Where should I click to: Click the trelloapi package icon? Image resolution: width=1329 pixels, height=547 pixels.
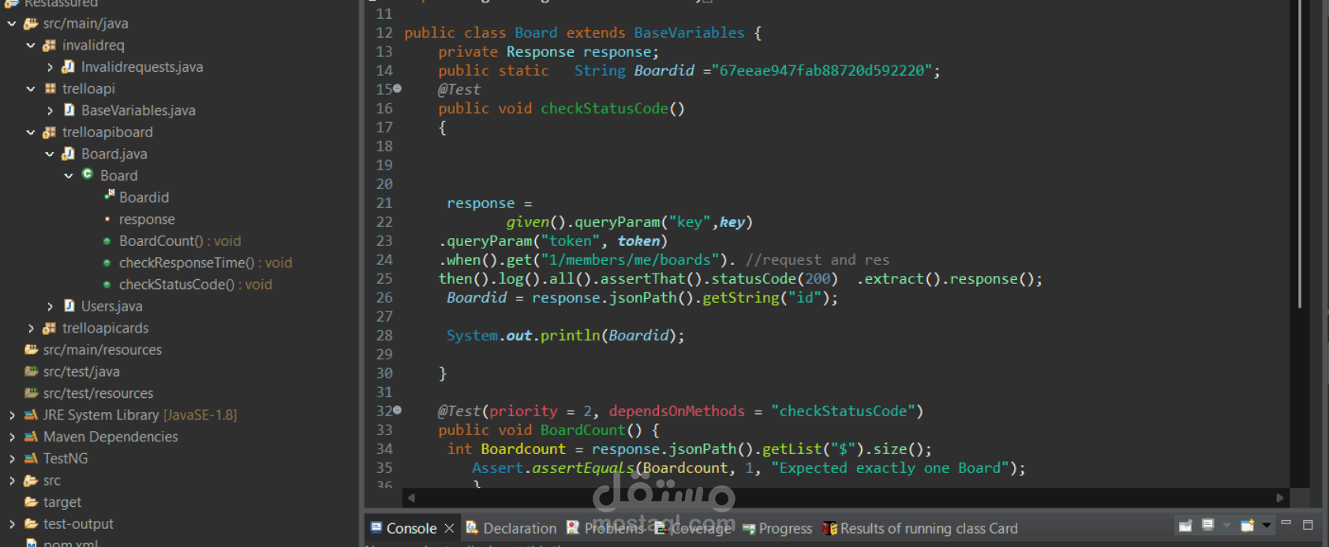tap(50, 88)
